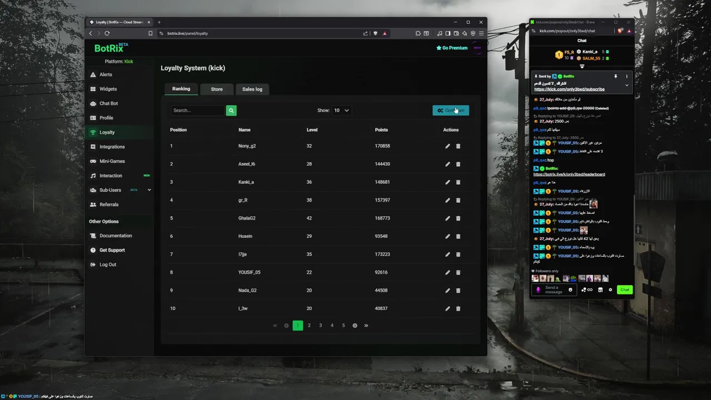Open the chat emoji picker
The image size is (711, 400).
click(x=570, y=290)
